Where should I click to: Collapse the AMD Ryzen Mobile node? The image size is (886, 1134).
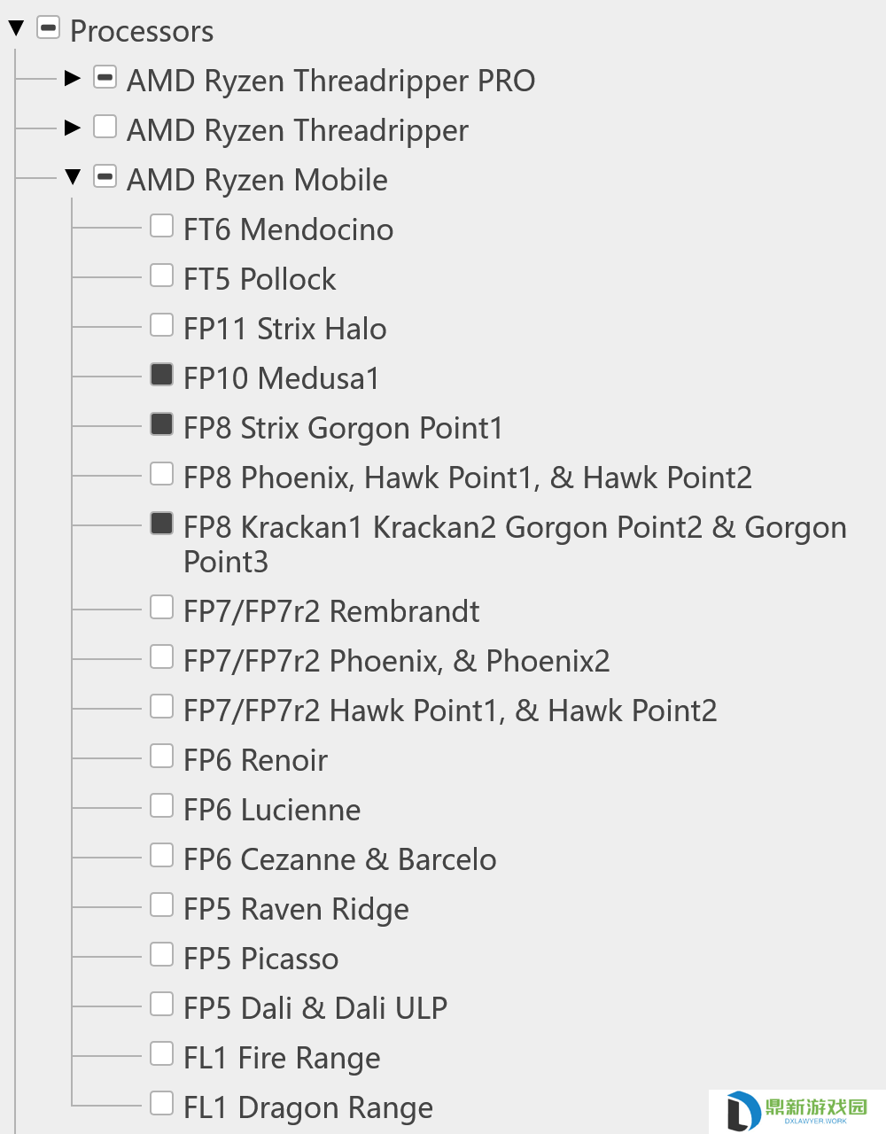point(73,177)
